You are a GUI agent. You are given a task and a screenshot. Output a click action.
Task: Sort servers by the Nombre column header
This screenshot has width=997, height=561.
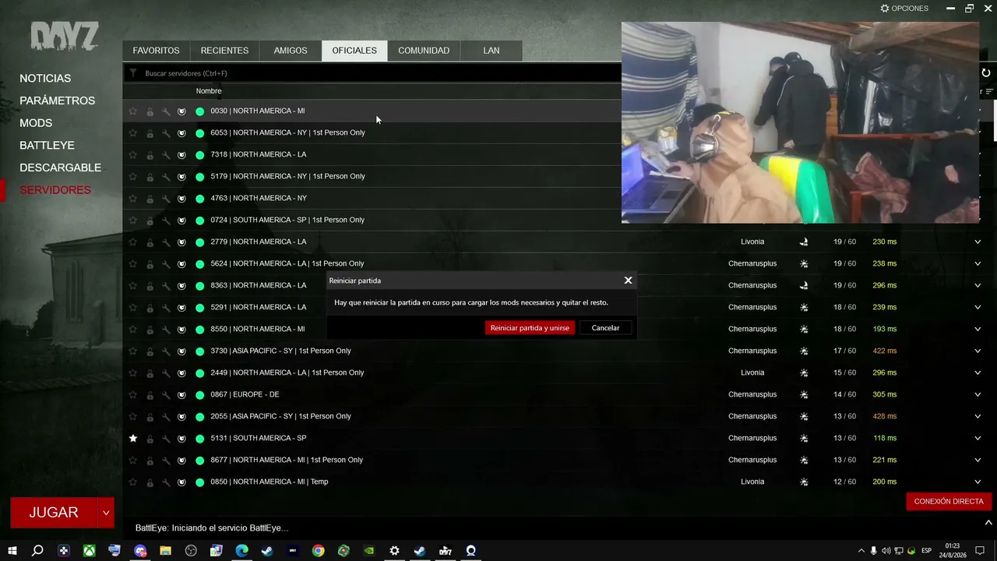209,91
